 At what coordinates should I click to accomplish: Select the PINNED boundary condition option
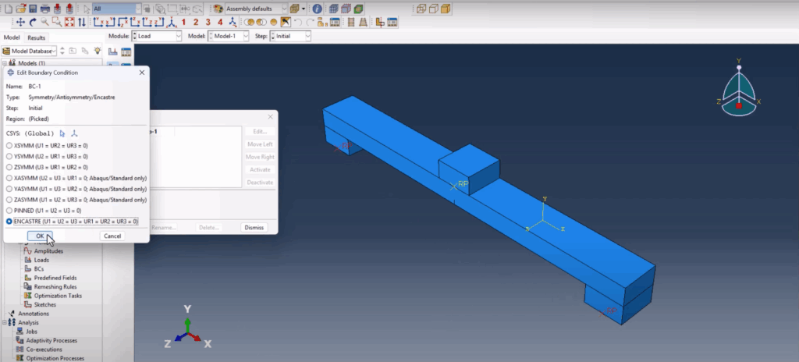[x=9, y=211]
